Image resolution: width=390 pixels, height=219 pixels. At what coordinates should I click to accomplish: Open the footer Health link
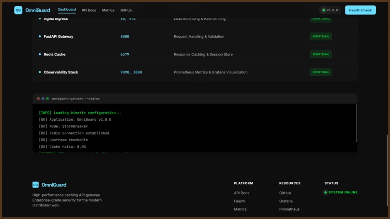[239, 201]
